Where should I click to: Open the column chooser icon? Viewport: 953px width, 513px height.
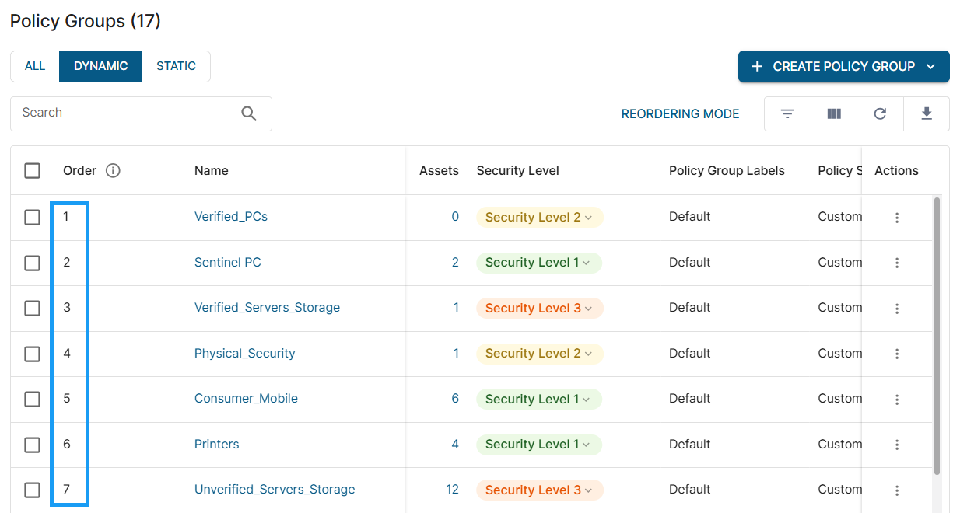tap(834, 114)
